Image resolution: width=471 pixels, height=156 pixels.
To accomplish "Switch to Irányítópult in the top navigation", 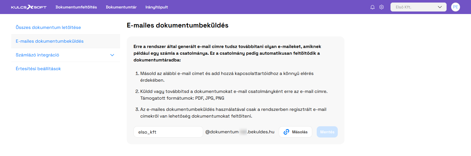I will point(157,7).
